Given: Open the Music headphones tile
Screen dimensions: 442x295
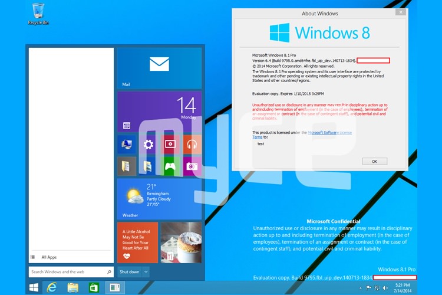Looking at the screenshot, I should click(192, 144).
